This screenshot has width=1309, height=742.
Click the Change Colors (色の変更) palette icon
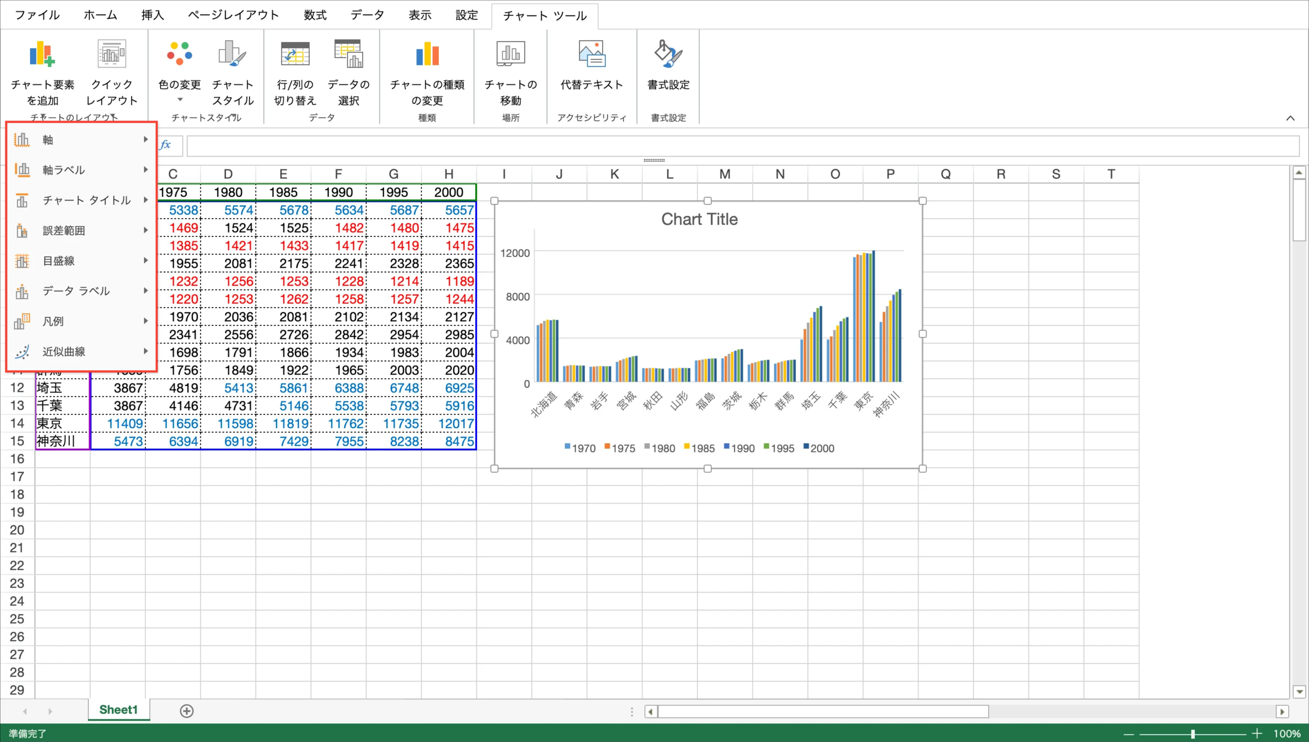[x=179, y=54]
